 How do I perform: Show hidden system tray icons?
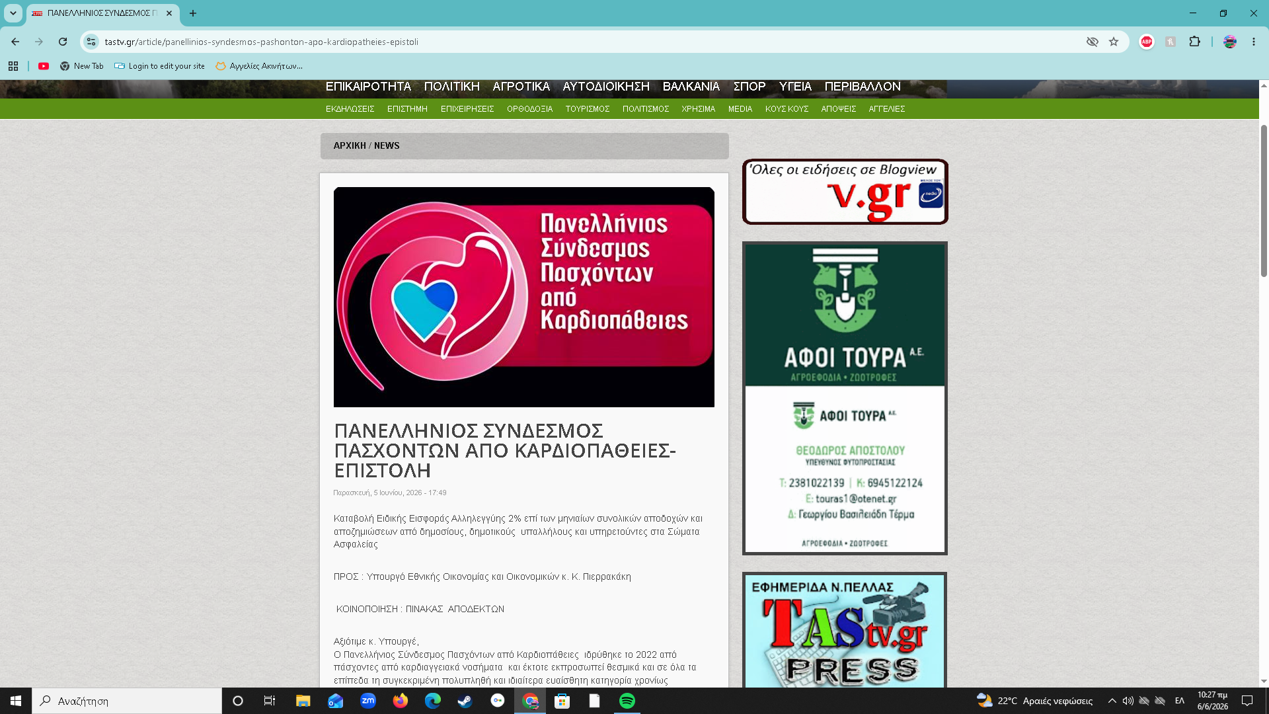(1112, 701)
